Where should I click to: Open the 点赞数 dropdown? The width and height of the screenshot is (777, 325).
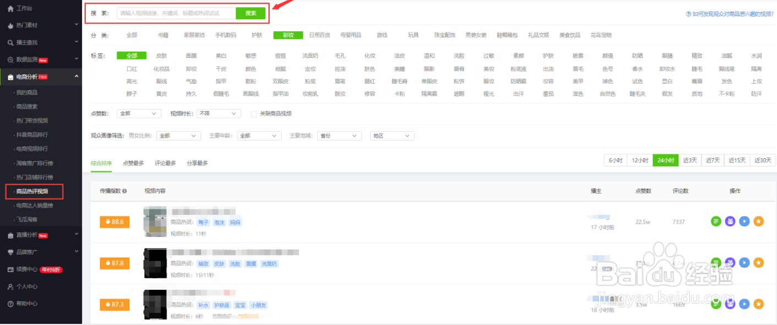click(139, 113)
